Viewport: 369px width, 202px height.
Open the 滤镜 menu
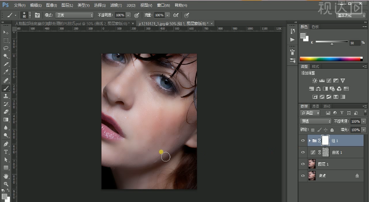116,5
